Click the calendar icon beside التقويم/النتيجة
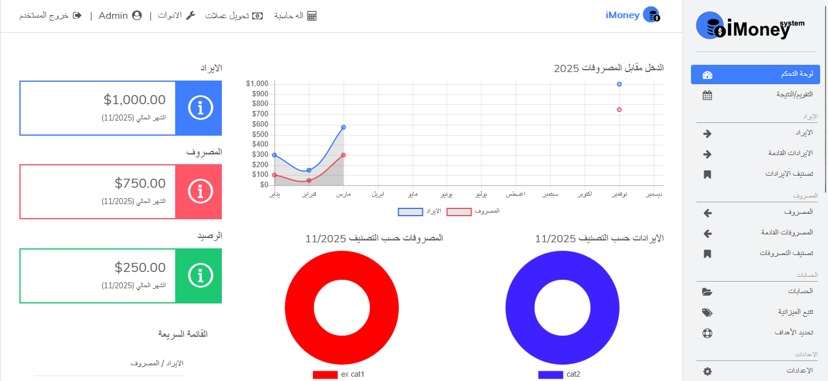This screenshot has width=828, height=381. [x=707, y=95]
